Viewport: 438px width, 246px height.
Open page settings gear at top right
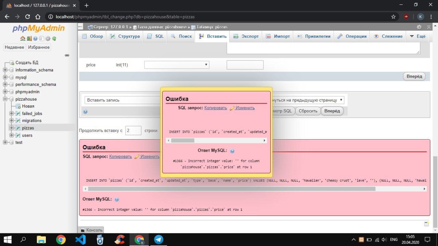point(419,27)
